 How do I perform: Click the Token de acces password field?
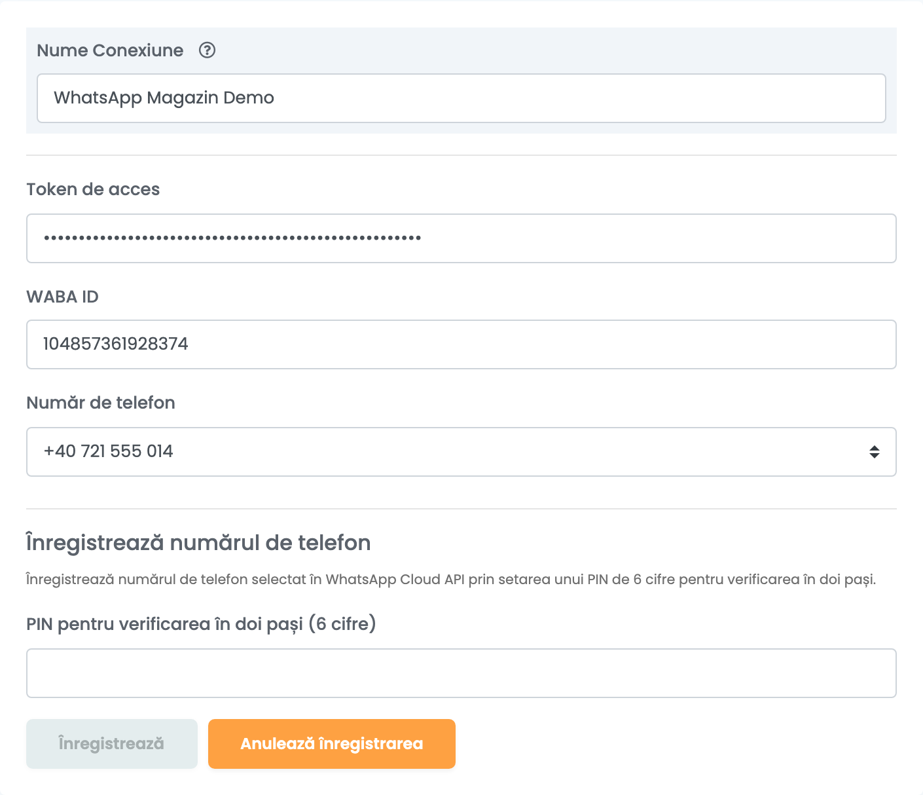pyautogui.click(x=461, y=238)
